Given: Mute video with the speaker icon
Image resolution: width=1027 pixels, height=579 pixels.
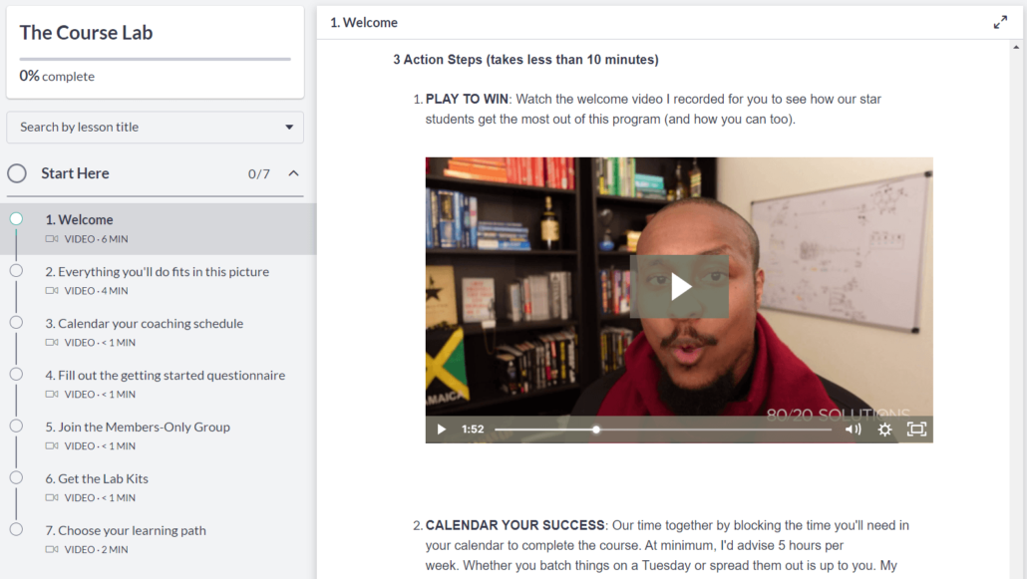Looking at the screenshot, I should point(853,429).
